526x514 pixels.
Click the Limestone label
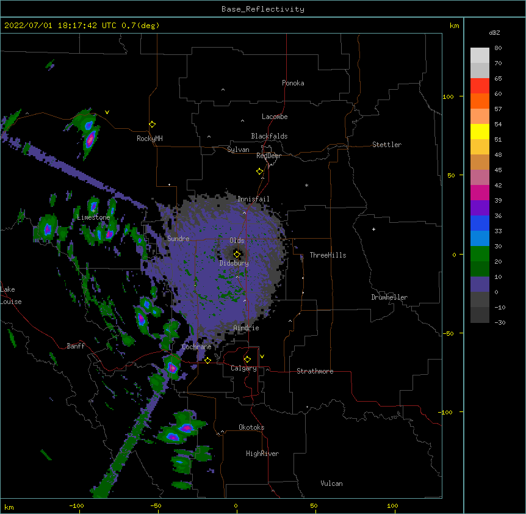(x=93, y=217)
